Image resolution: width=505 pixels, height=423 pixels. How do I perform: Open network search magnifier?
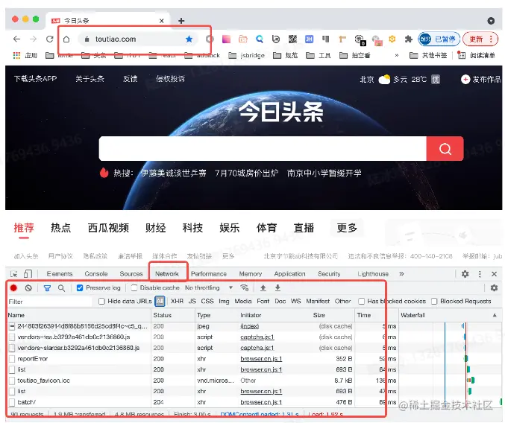point(61,288)
